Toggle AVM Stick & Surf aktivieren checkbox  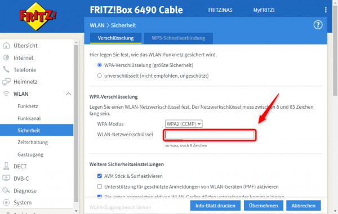point(99,176)
